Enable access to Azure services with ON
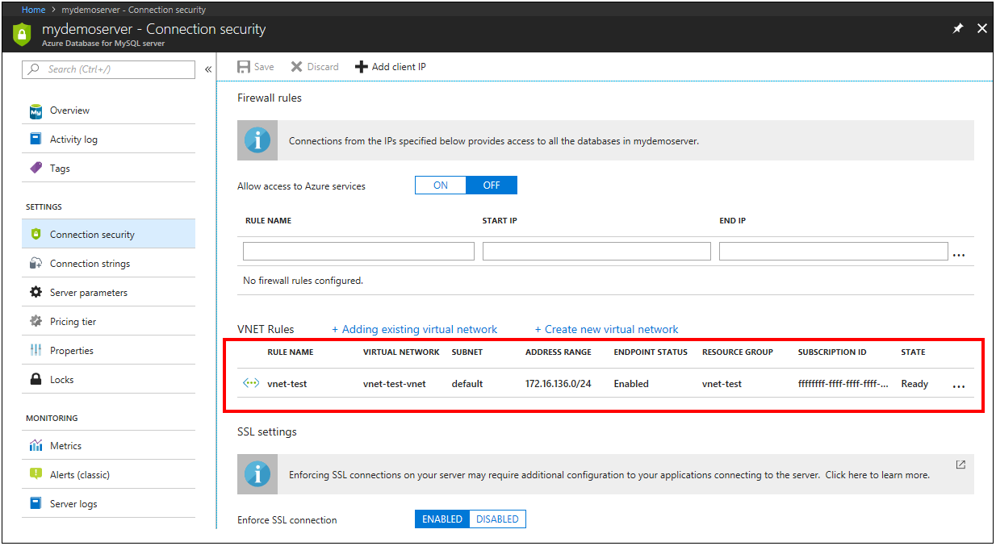Screen dimensions: 996x546 point(440,185)
